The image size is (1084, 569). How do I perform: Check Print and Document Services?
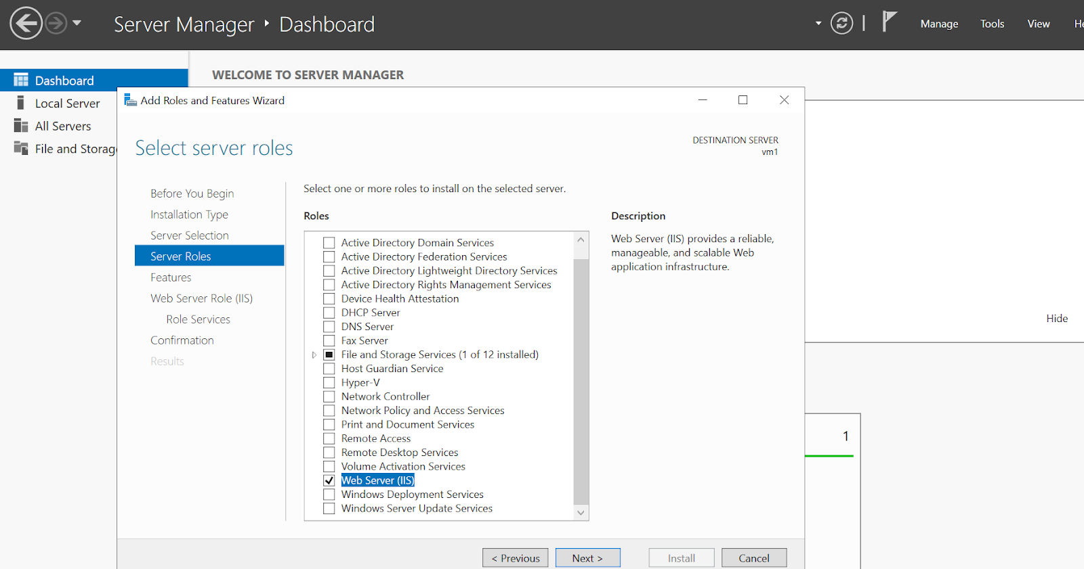pyautogui.click(x=329, y=425)
